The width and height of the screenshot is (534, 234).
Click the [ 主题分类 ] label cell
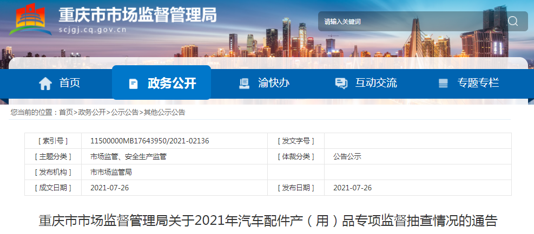[53, 156]
